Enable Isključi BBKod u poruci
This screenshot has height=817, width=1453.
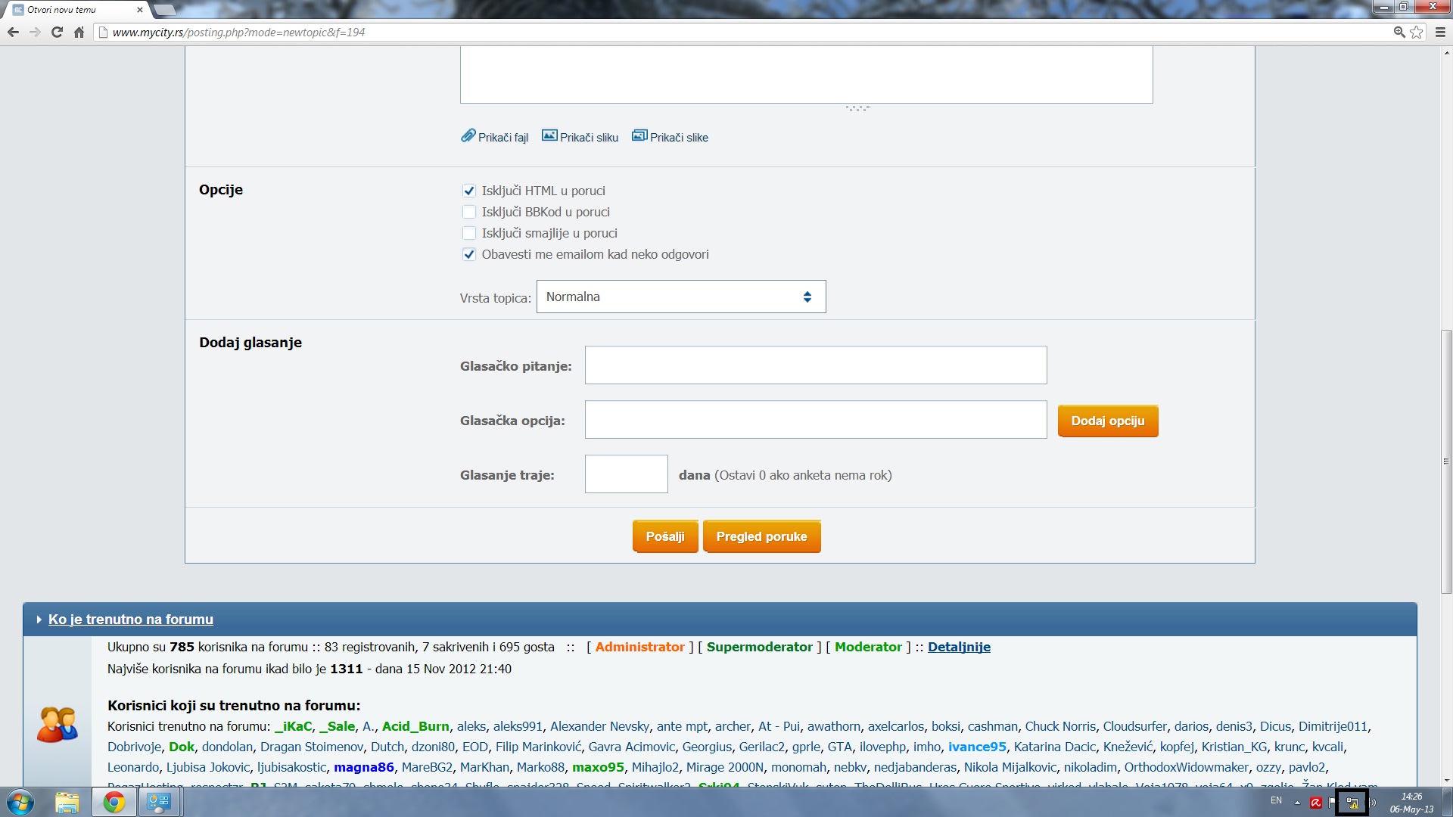coord(469,213)
